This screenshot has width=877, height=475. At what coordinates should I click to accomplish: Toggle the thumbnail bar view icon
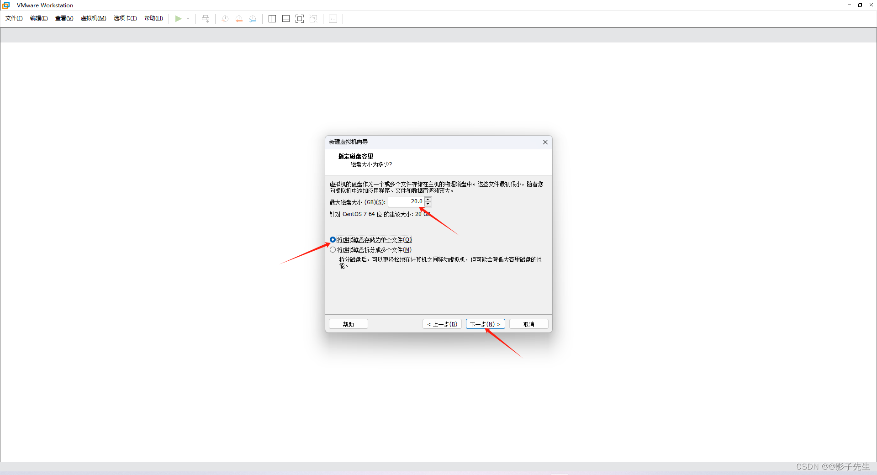286,19
